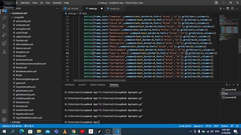The image size is (241, 135).
Task: Open the Go menu
Action: coord(42,3)
